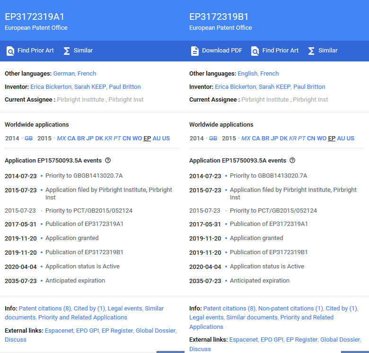Click Similar sigma icon in right panel

click(311, 51)
